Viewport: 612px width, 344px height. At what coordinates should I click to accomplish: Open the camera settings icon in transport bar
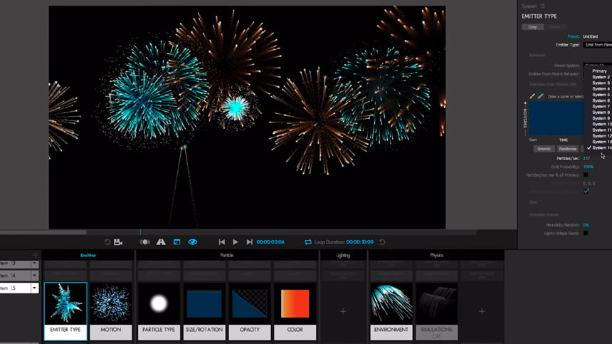click(118, 242)
